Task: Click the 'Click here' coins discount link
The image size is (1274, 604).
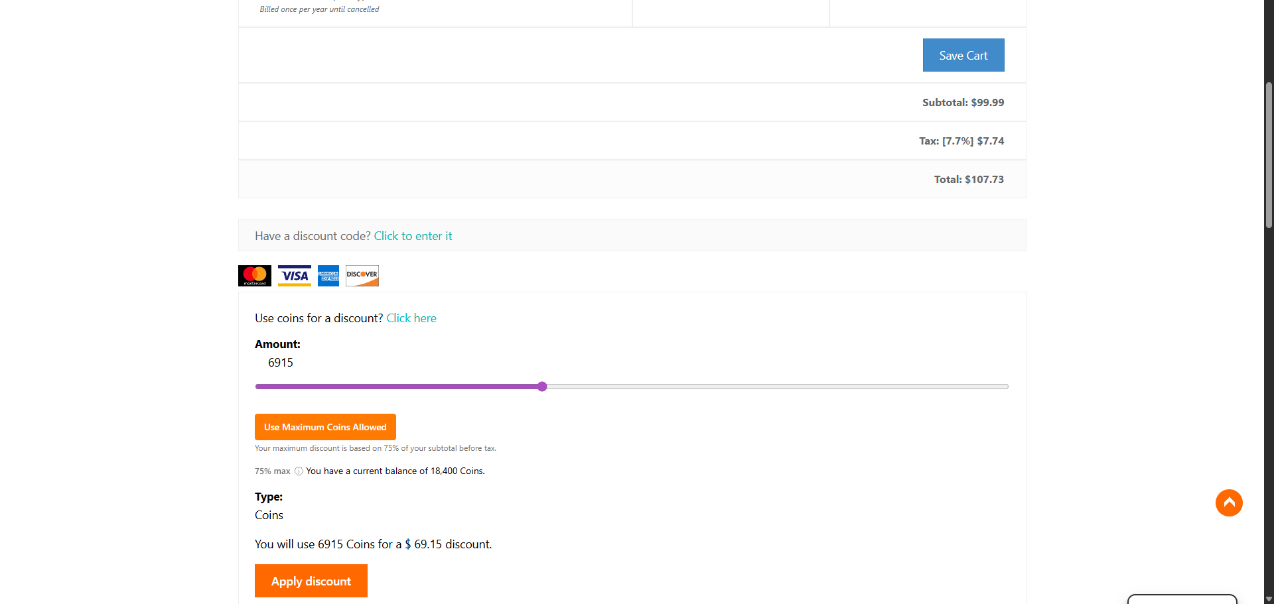Action: (x=411, y=318)
